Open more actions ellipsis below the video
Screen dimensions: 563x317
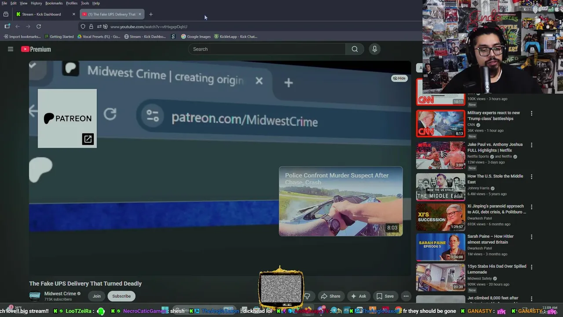click(406, 296)
